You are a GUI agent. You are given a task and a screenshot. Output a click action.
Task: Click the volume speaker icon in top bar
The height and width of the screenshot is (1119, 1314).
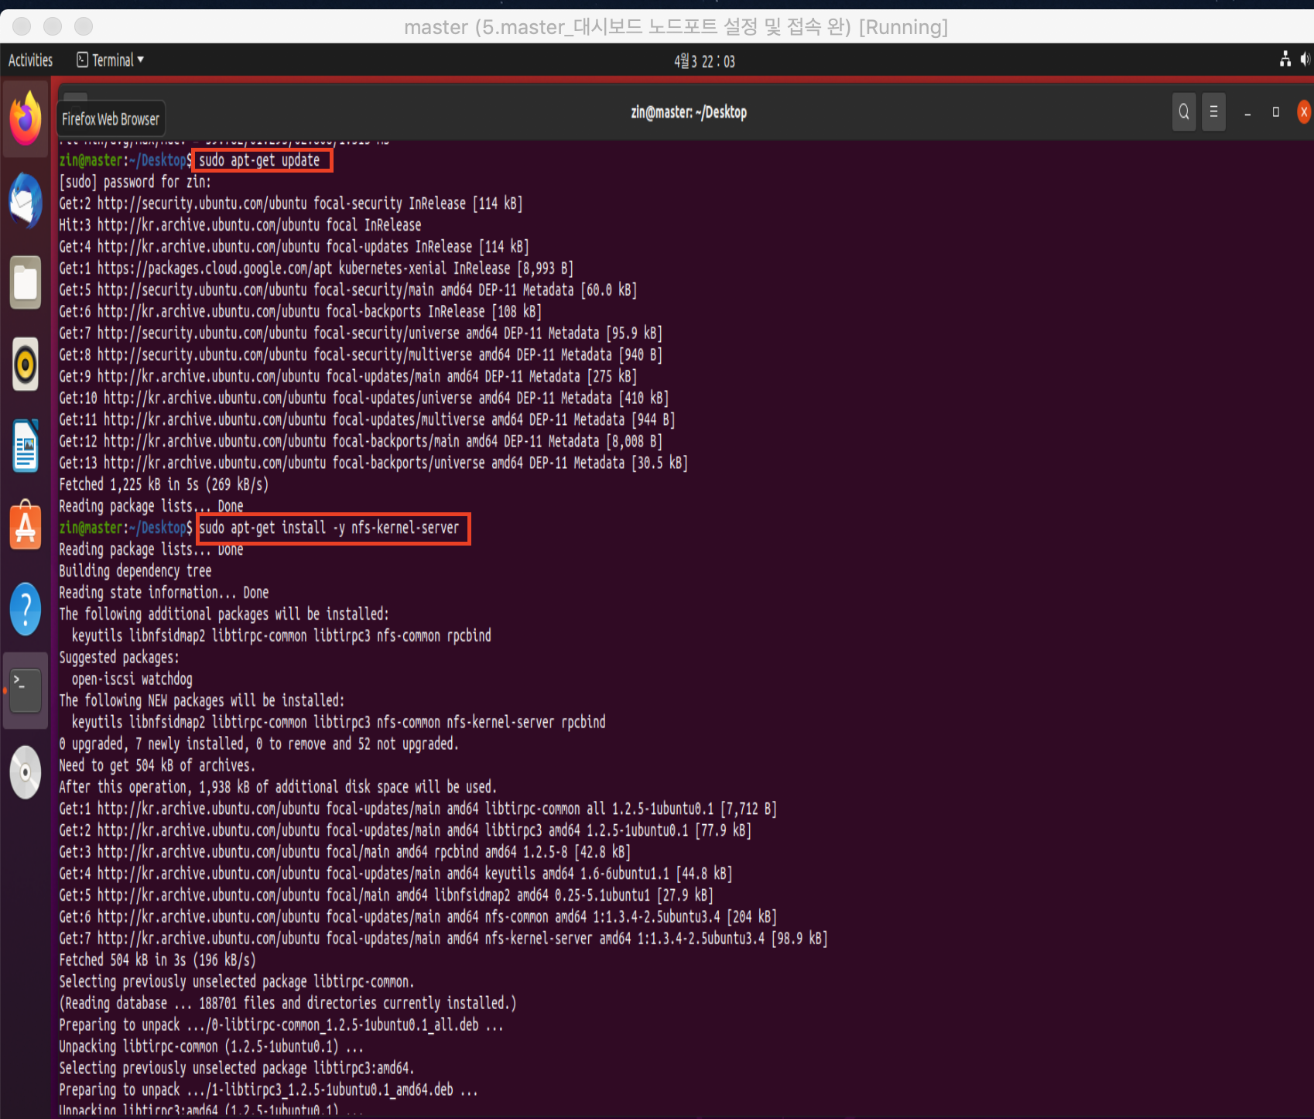[x=1305, y=60]
